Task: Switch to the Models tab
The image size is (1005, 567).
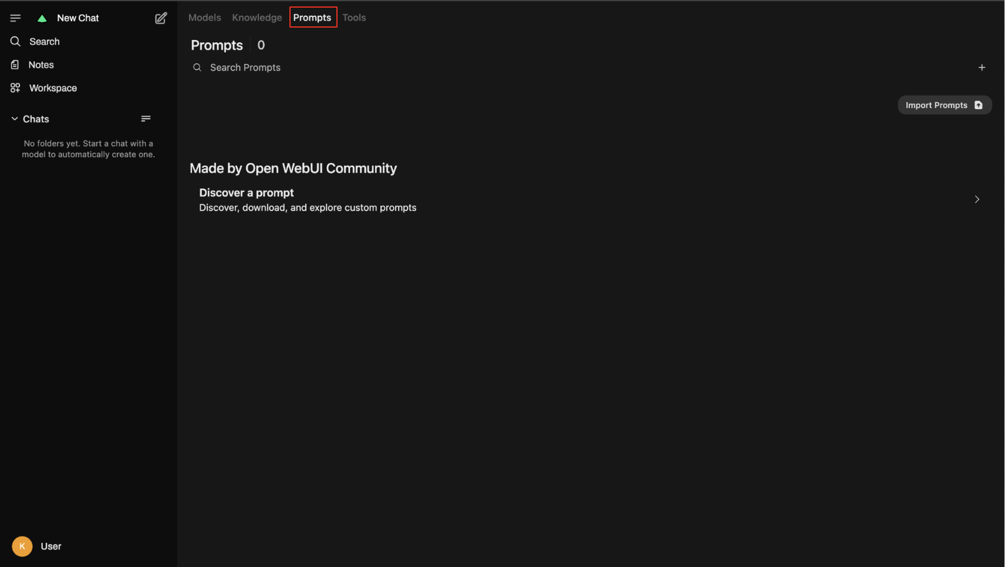Action: pyautogui.click(x=204, y=18)
